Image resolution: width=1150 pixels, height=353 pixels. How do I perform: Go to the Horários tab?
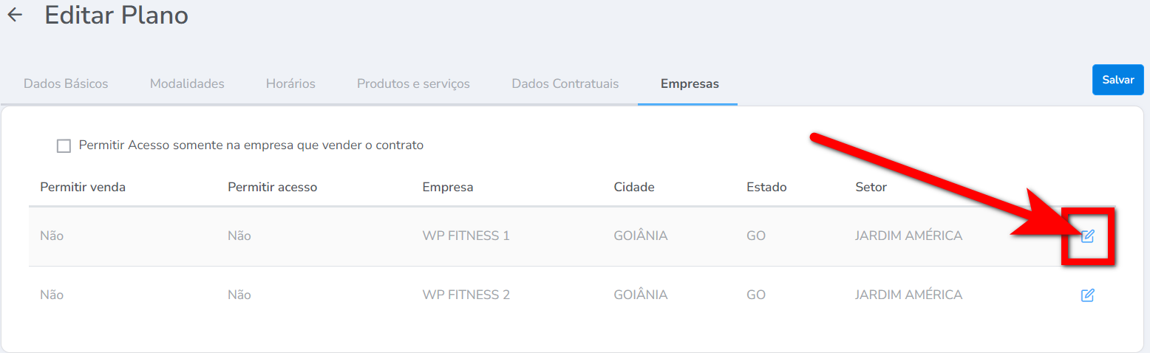coord(290,83)
